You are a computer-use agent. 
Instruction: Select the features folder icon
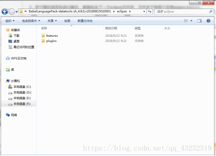43,36
